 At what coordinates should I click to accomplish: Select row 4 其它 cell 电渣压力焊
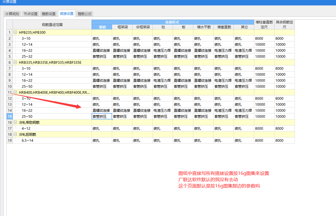pyautogui.click(x=244, y=51)
